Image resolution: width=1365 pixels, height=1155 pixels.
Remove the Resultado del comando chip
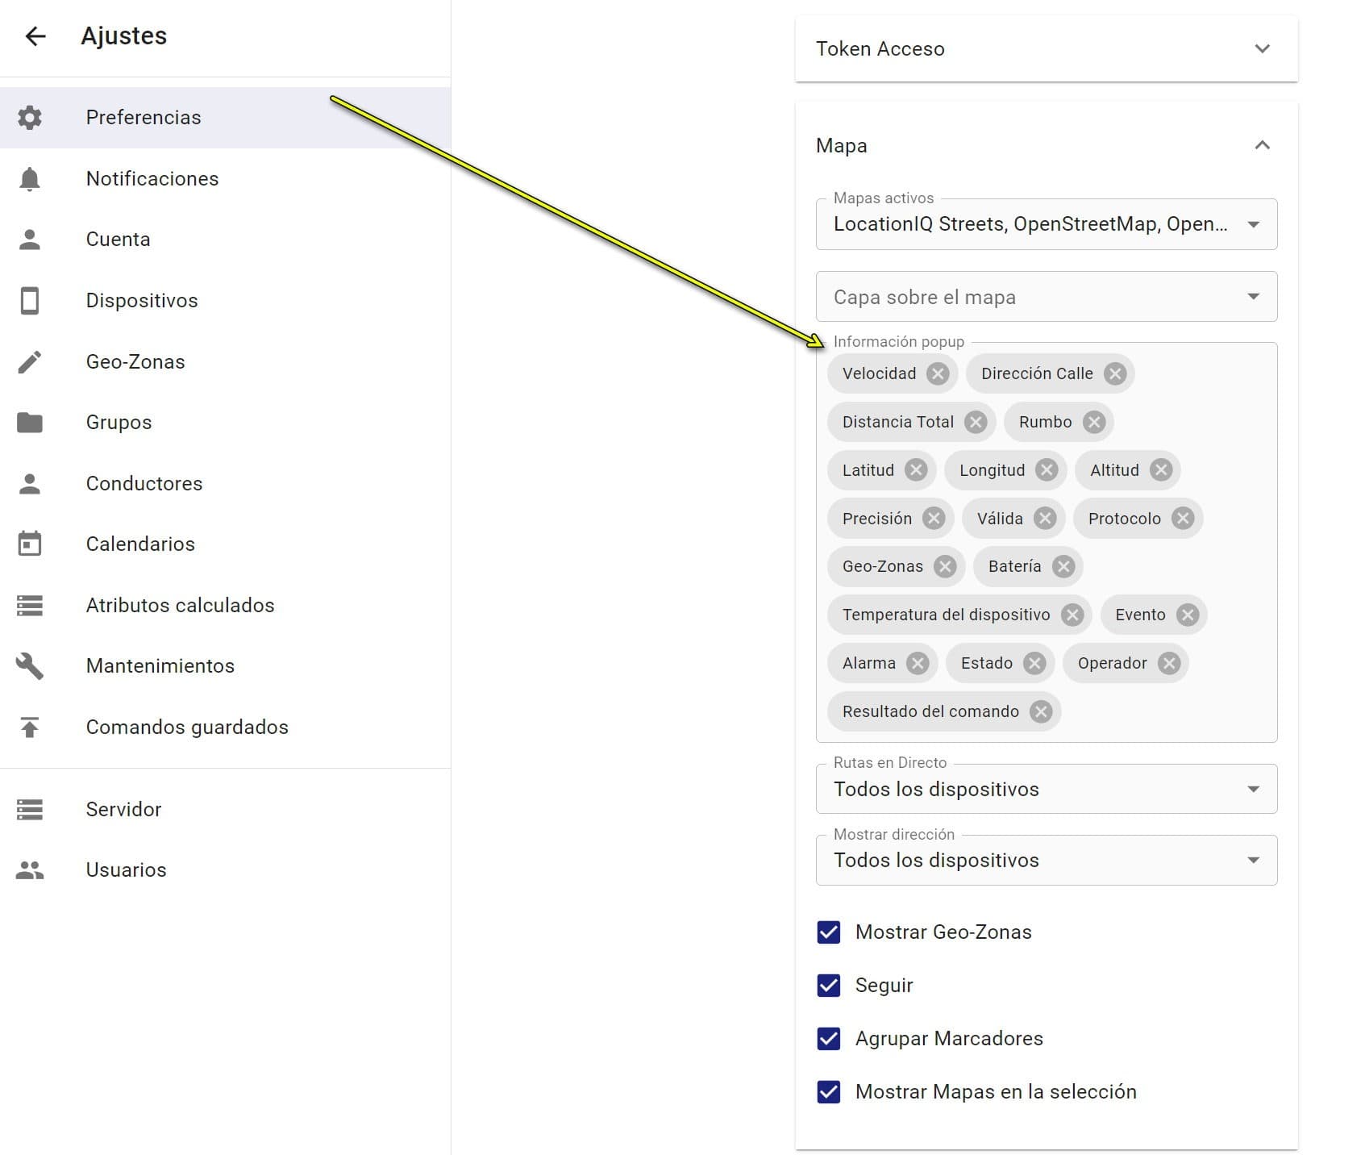pos(1041,711)
